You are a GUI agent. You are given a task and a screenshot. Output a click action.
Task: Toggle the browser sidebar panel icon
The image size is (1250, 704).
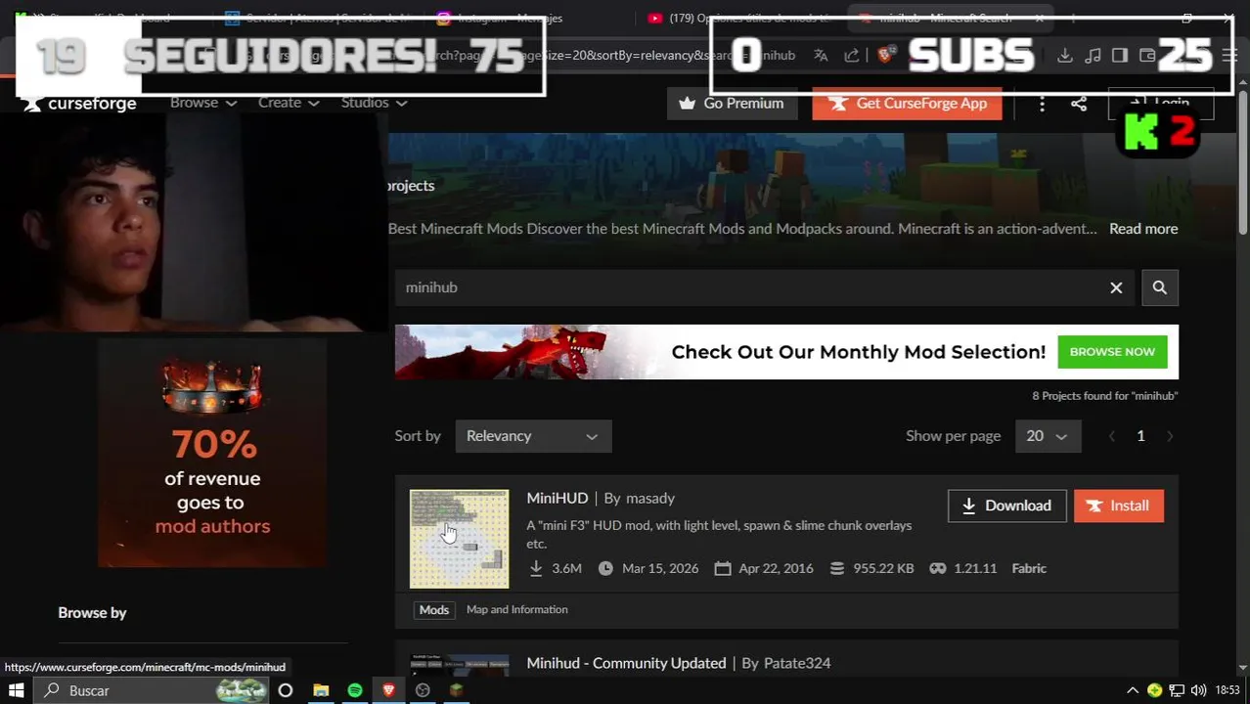coord(1120,56)
